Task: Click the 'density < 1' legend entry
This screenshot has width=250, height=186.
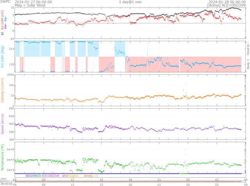Action: pyautogui.click(x=91, y=176)
